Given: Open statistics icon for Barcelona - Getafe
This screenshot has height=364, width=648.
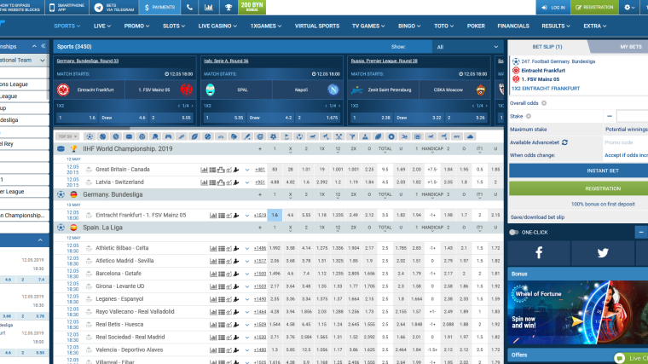Looking at the screenshot, I should (213, 274).
